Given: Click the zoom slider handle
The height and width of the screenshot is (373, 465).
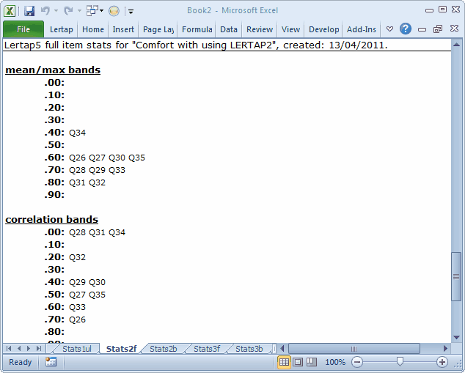Looking at the screenshot, I should point(400,361).
